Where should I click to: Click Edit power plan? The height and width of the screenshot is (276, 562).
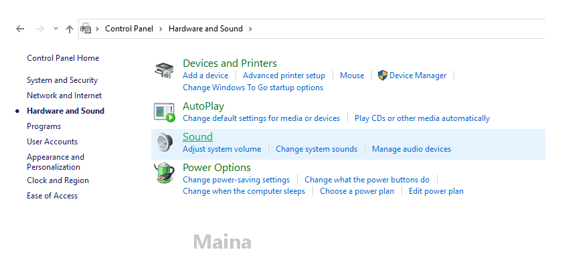click(x=436, y=191)
